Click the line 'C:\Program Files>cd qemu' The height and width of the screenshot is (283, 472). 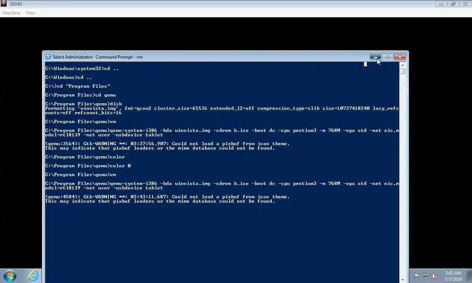(x=80, y=95)
